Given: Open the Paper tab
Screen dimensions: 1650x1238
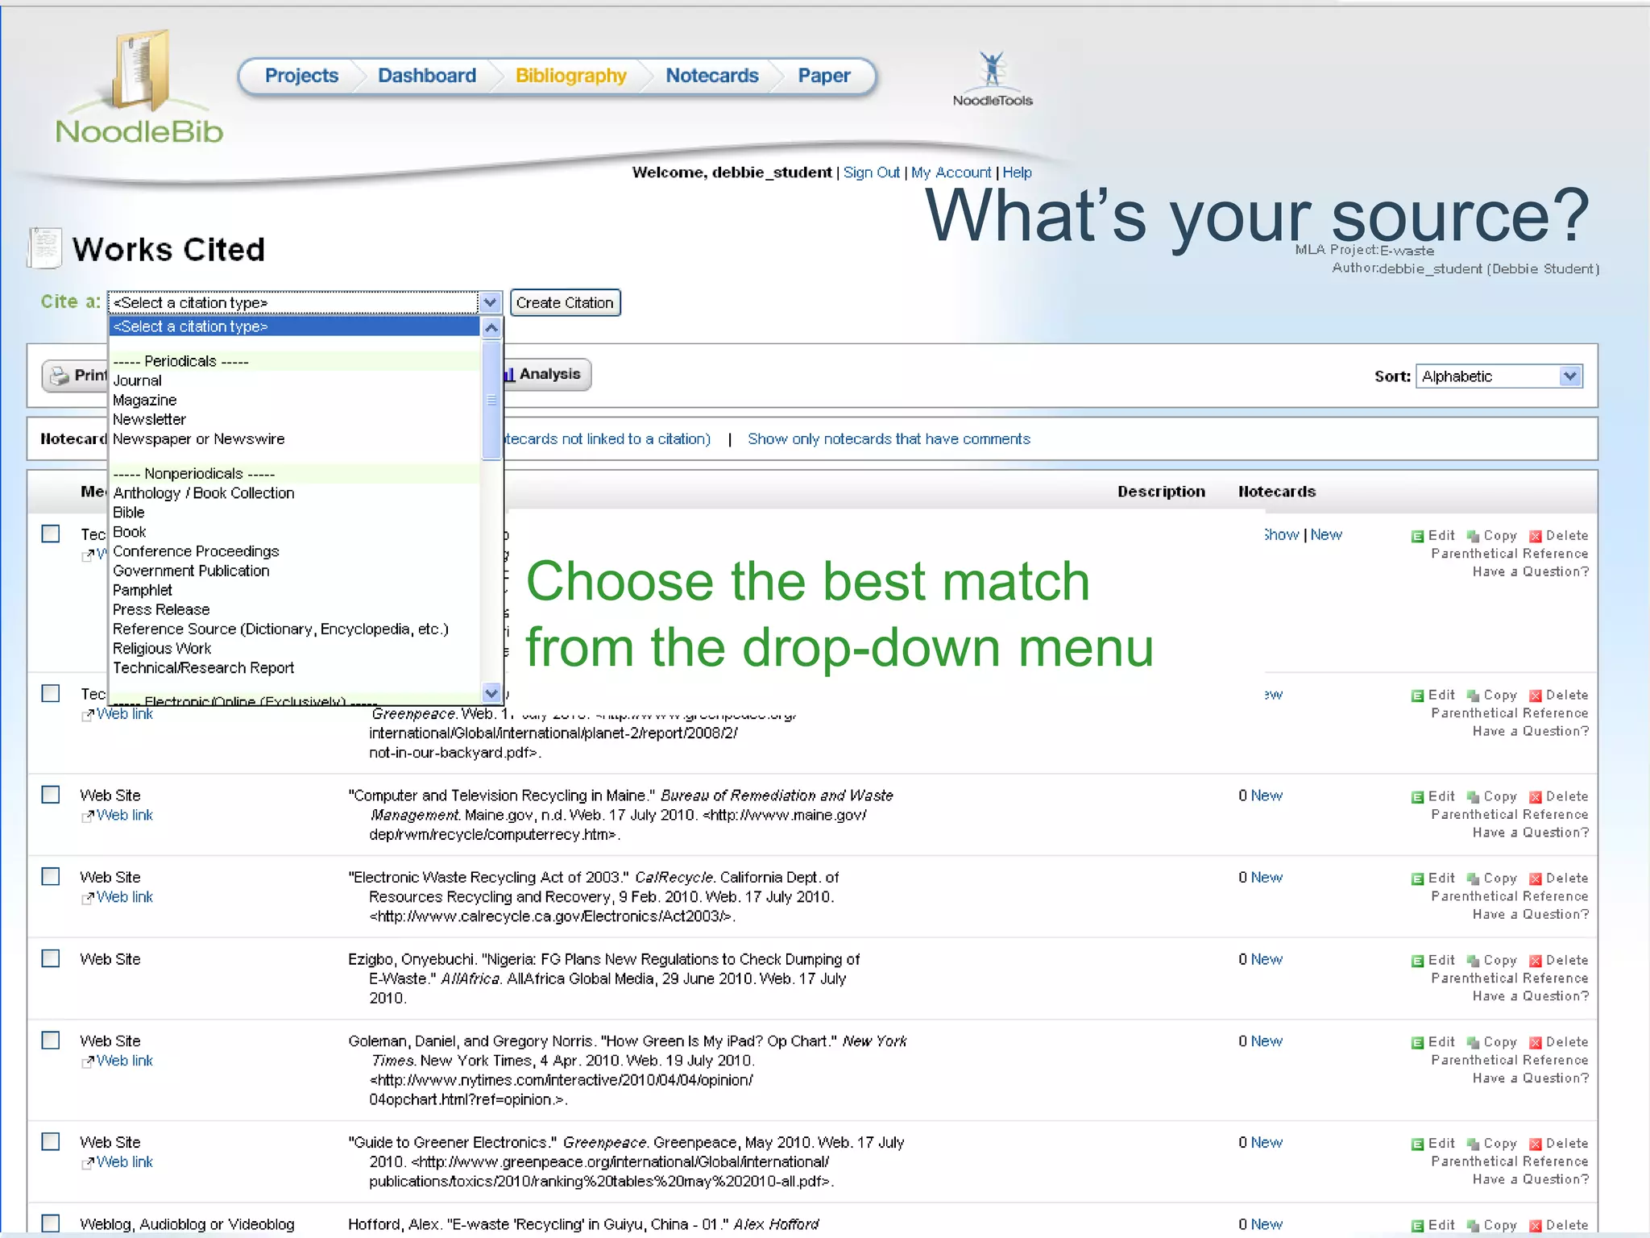Looking at the screenshot, I should (823, 76).
